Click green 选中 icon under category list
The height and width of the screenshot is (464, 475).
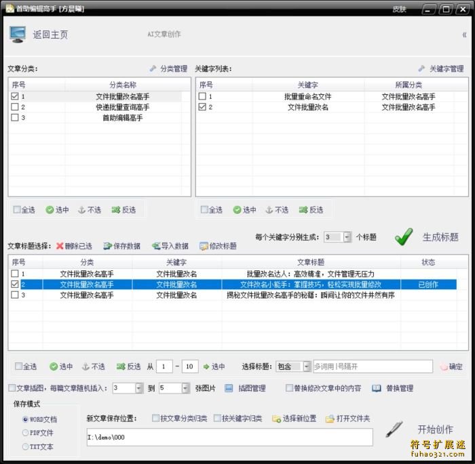pyautogui.click(x=50, y=209)
